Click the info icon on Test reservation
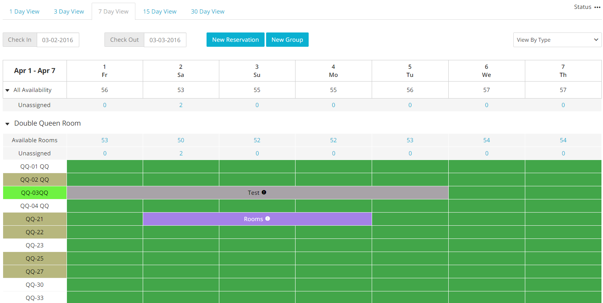 pos(264,192)
